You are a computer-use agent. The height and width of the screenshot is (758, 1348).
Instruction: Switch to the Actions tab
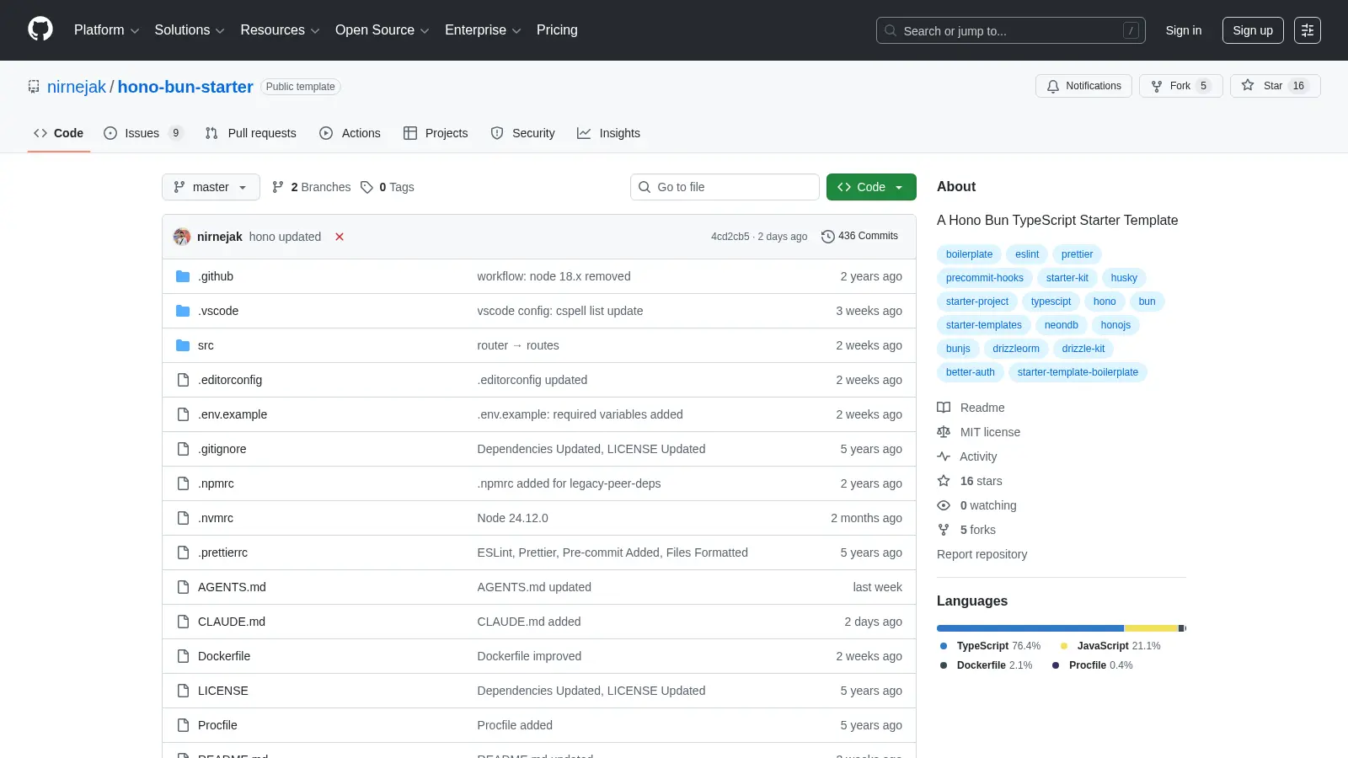(x=350, y=133)
